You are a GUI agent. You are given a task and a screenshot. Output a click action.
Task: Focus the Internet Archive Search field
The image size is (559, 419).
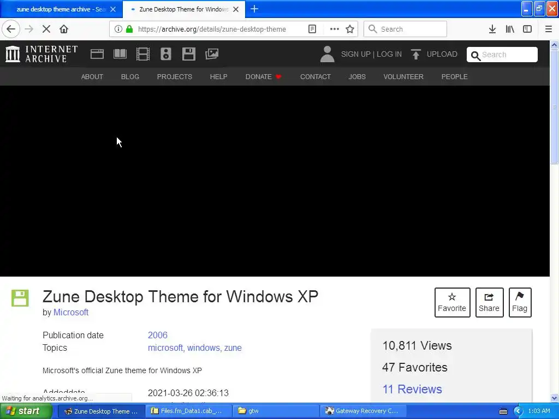click(x=502, y=55)
